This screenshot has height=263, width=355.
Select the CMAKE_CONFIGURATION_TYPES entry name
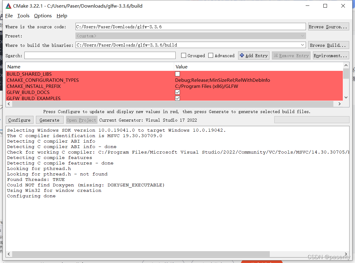click(x=43, y=80)
